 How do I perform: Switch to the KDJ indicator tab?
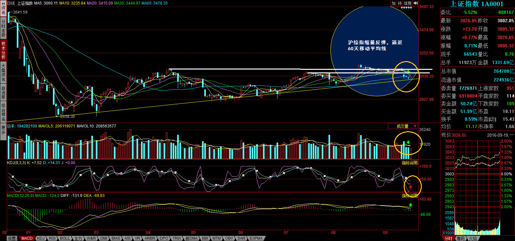pos(41,238)
